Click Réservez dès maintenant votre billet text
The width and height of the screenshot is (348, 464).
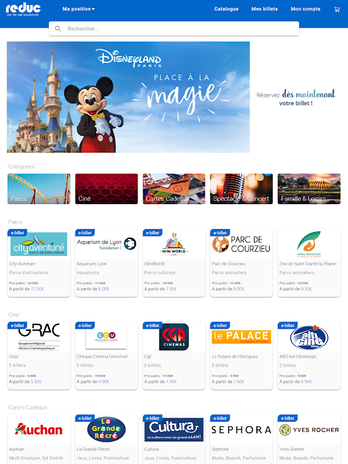296,97
